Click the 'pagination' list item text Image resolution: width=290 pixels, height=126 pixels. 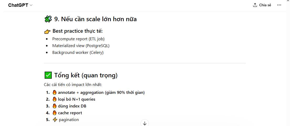click(69, 120)
